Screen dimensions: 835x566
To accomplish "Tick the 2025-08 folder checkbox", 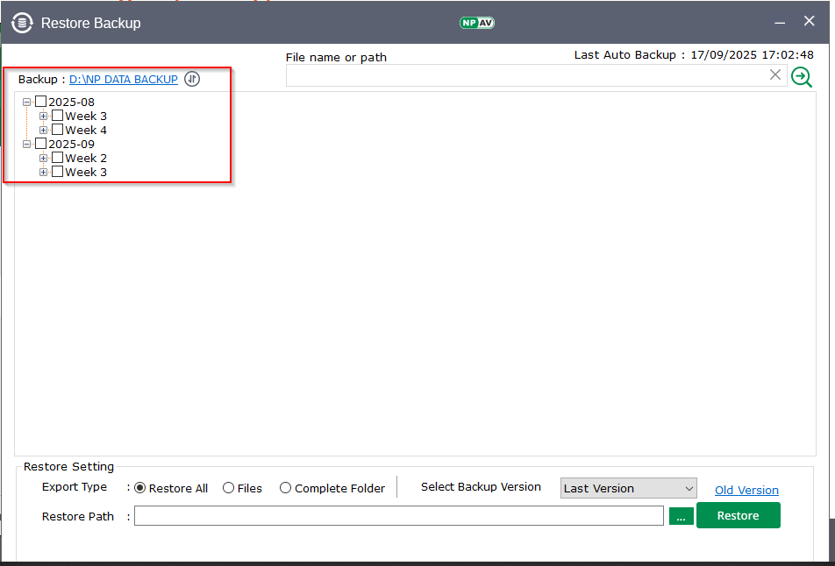I will (x=40, y=102).
